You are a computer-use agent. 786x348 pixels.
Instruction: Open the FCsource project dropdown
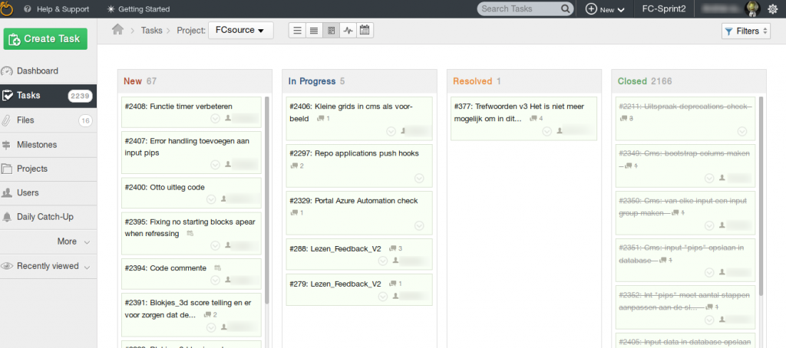240,31
